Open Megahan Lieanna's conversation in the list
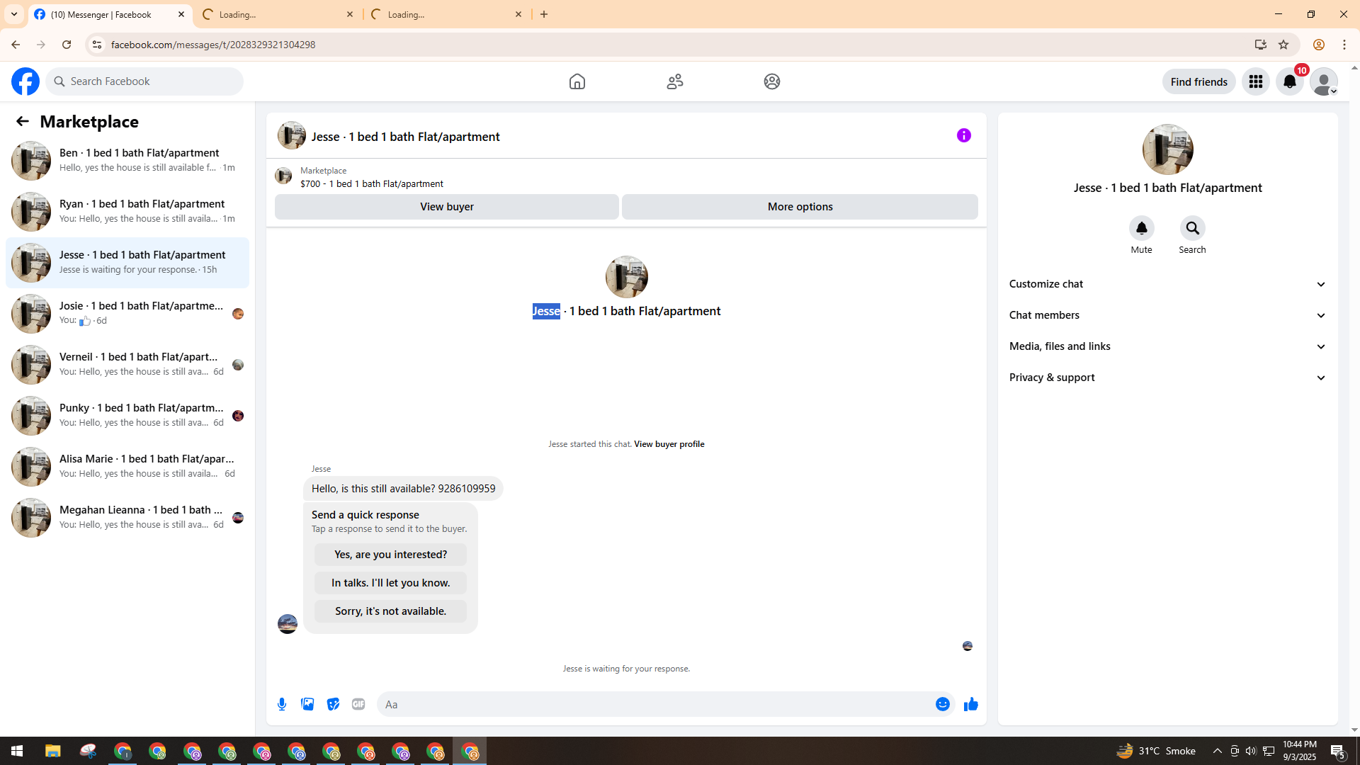The image size is (1360, 765). pyautogui.click(x=127, y=518)
